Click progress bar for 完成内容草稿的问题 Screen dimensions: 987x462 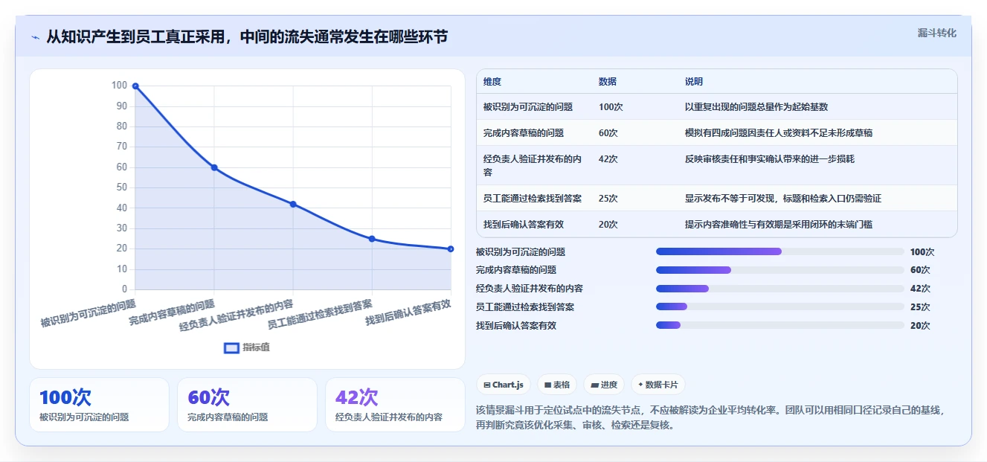780,270
